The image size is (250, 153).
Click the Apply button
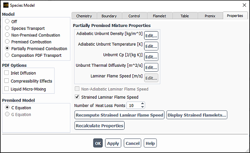[x=113, y=143]
